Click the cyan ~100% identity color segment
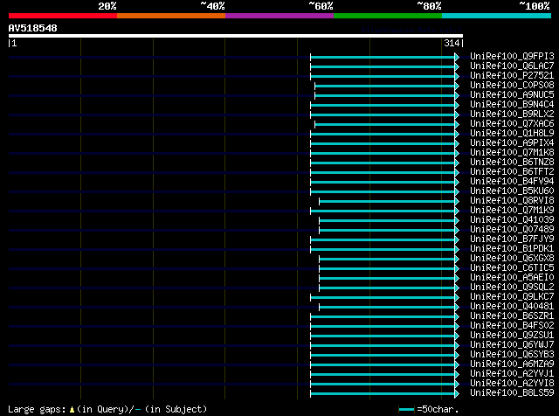559x416 pixels. 497,16
